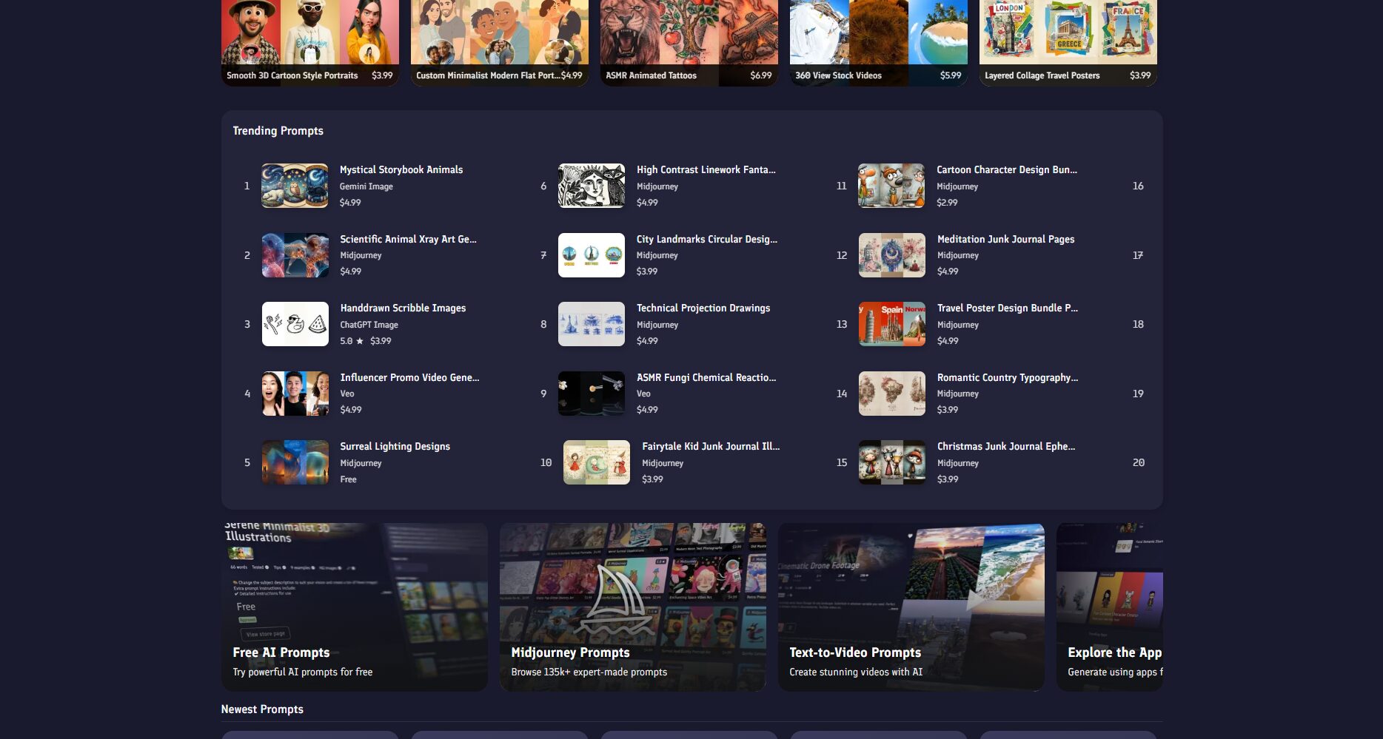Open Technical Projection Drawings thumbnail
Viewport: 1383px width, 739px height.
[592, 324]
